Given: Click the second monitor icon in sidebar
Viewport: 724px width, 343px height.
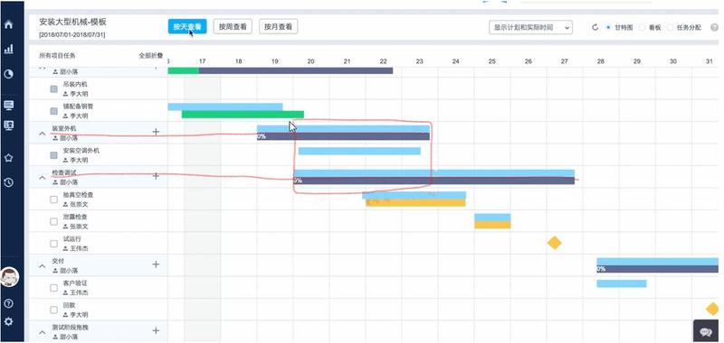Looking at the screenshot, I should 8,125.
